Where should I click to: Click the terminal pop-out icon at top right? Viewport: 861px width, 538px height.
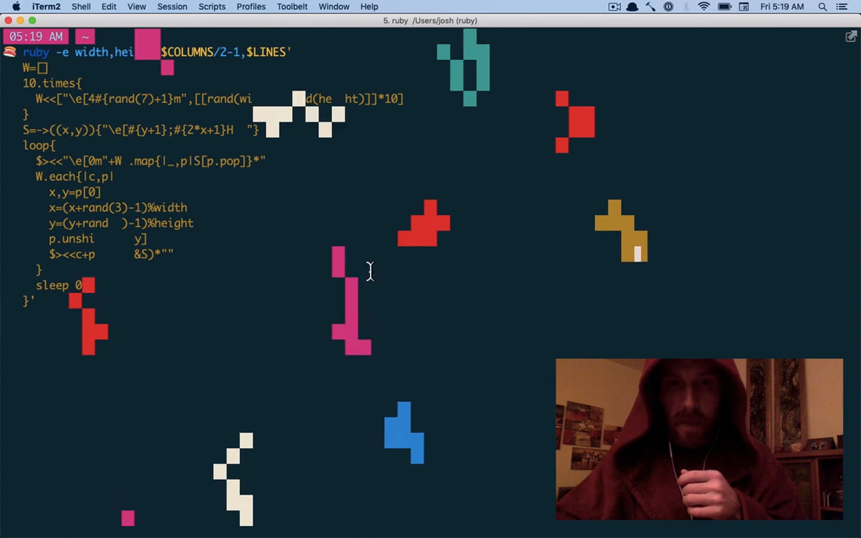(x=851, y=37)
